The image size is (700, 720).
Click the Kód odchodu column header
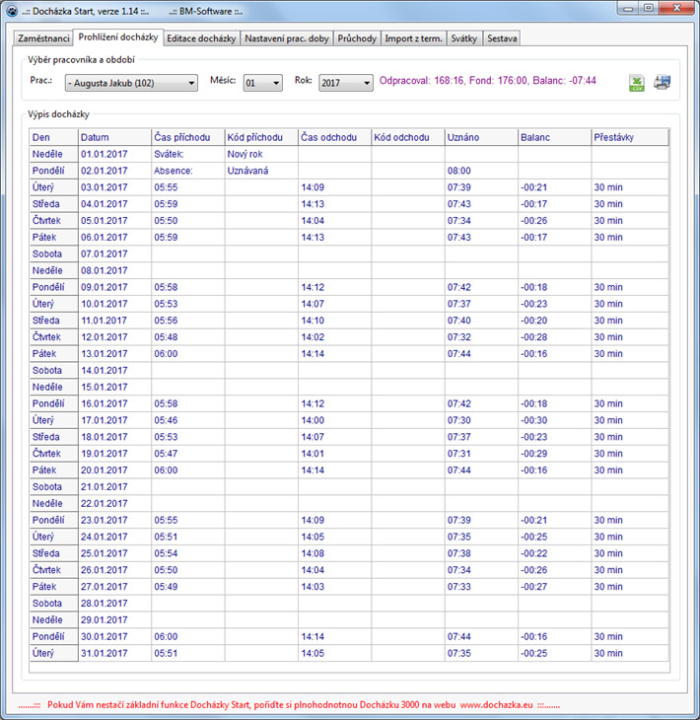tap(407, 137)
